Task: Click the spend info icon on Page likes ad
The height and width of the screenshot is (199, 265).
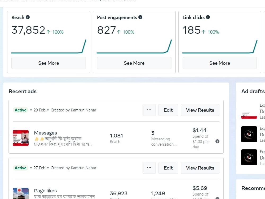Action: click(217, 198)
